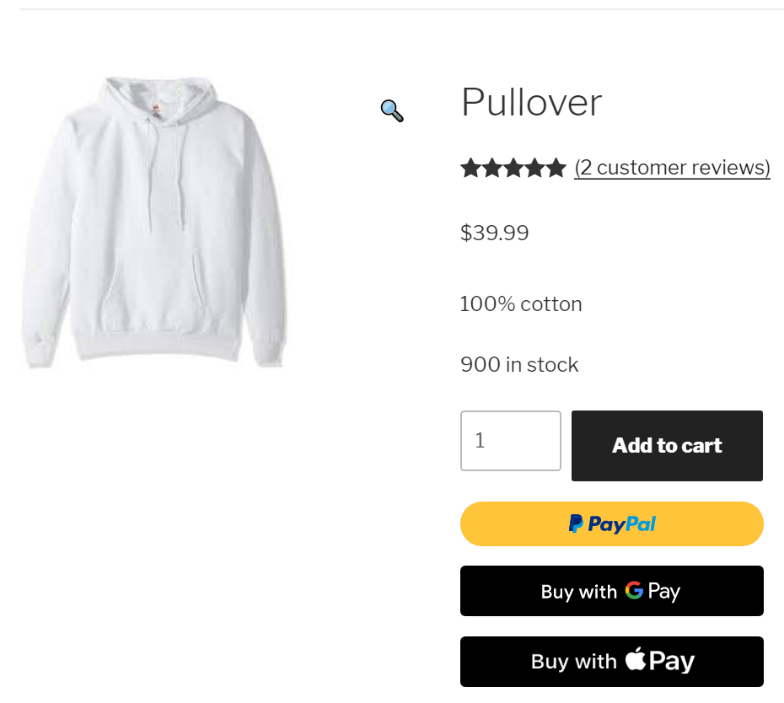The width and height of the screenshot is (784, 703).
Task: Click the PayPal logo
Action: [612, 524]
